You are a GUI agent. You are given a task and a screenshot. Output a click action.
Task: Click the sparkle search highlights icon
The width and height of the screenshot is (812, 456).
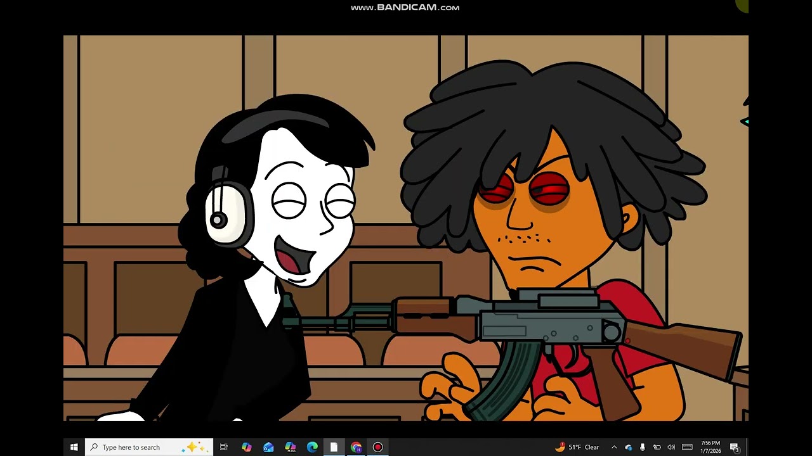(195, 447)
